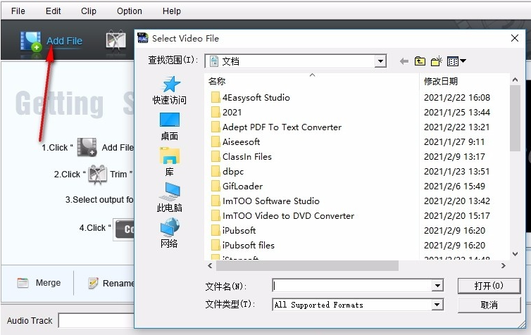Open the Edit menu
Screen dimensions: 531x335
53,11
